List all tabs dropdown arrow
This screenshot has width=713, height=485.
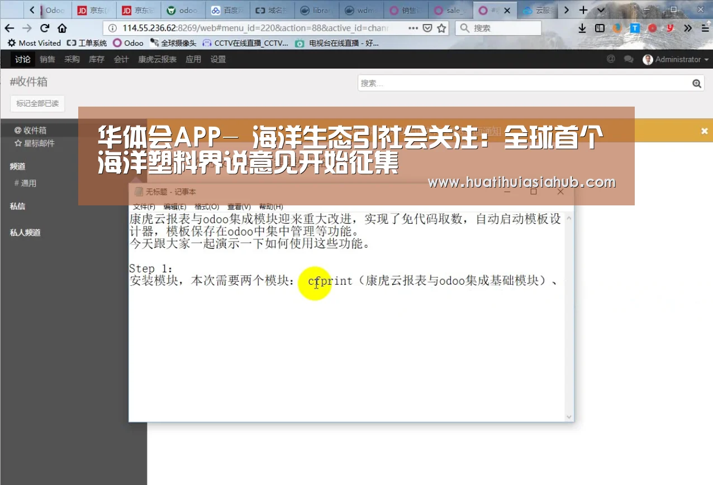pos(601,10)
